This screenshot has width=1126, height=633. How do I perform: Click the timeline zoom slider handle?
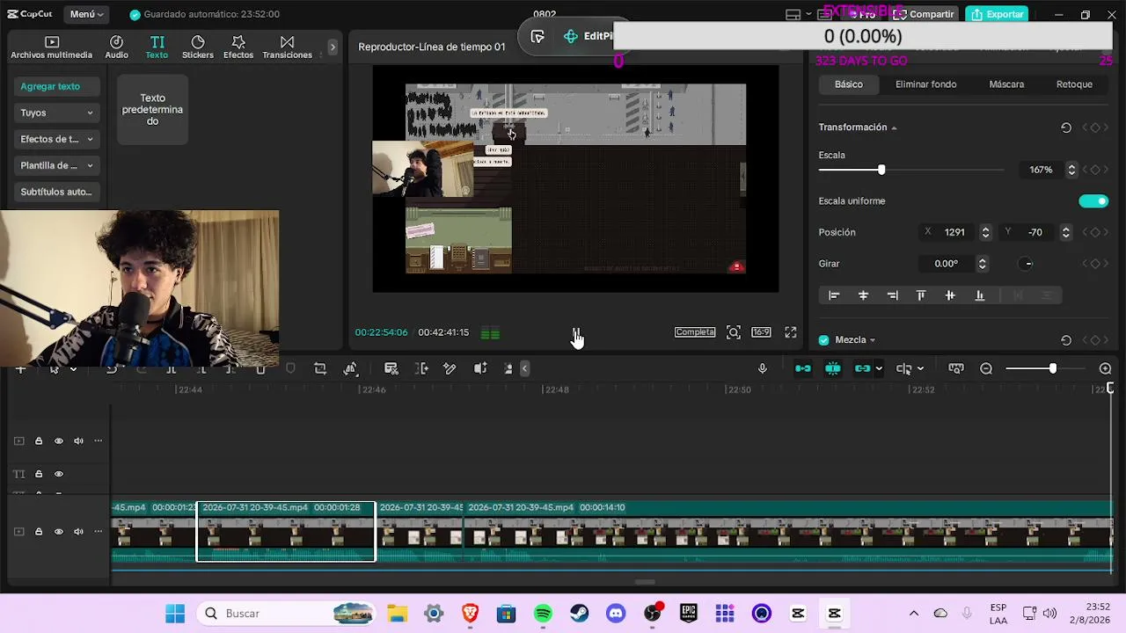tap(1052, 369)
